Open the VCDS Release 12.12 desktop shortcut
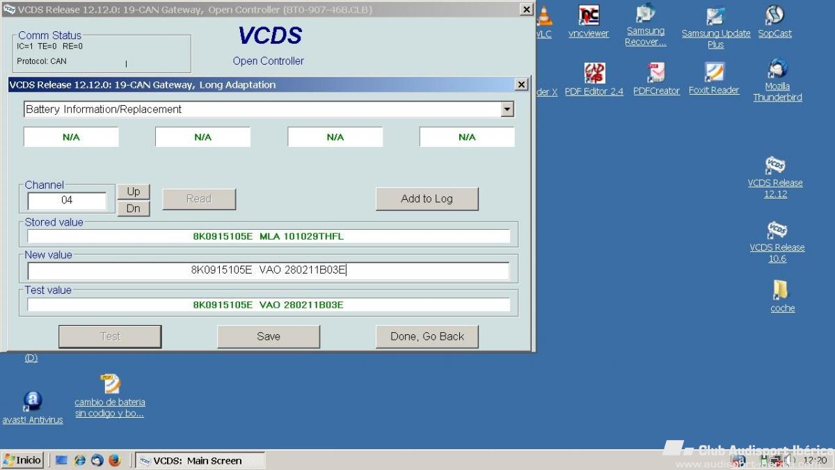 click(775, 167)
